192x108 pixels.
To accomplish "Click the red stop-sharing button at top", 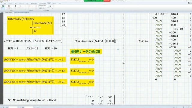I will [x=107, y=1].
